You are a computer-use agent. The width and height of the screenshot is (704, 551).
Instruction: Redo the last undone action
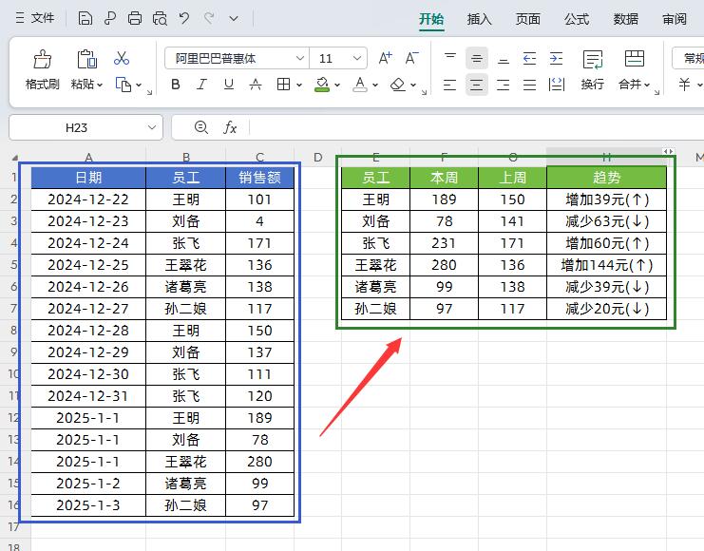point(209,18)
